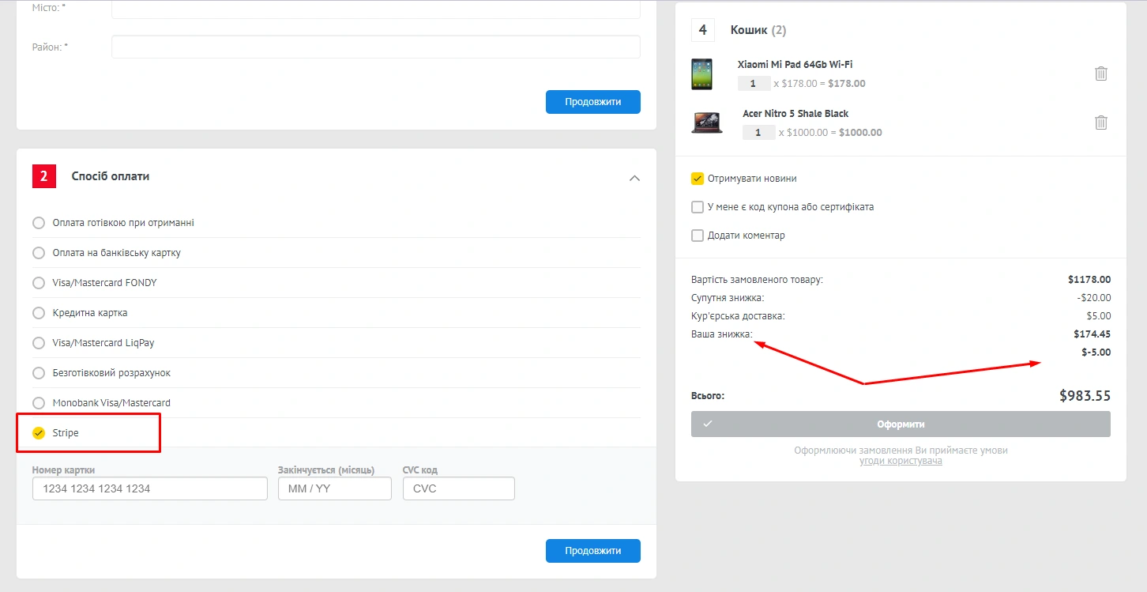This screenshot has width=1147, height=592.
Task: Open Xiaomi Mi Pad product thumbnail
Action: 701,74
